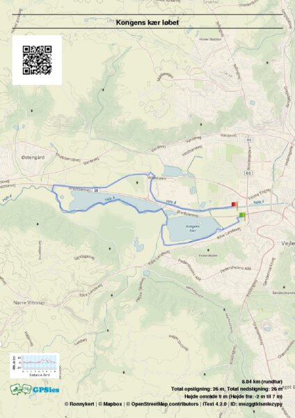Click the red finish flag marker
Image resolution: width=295 pixels, height=418 pixels.
tap(234, 206)
